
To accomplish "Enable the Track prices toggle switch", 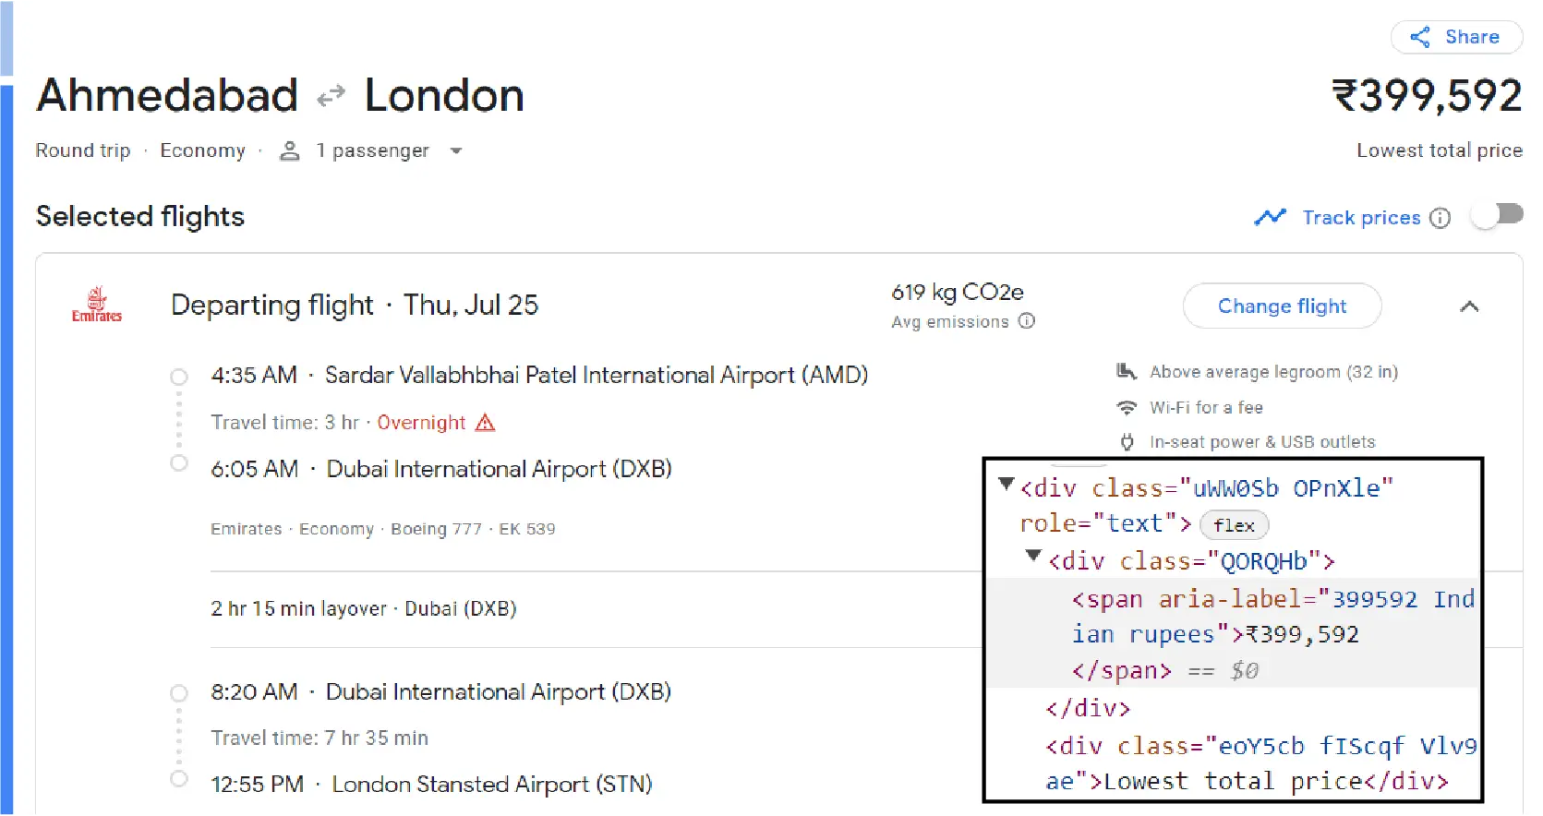I will 1497,215.
